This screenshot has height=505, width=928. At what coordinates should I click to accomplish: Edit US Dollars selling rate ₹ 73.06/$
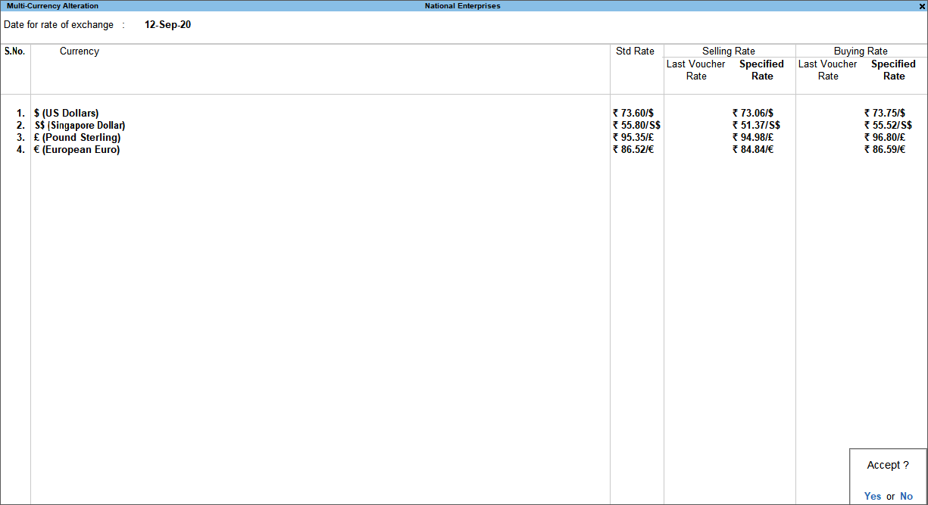[753, 114]
